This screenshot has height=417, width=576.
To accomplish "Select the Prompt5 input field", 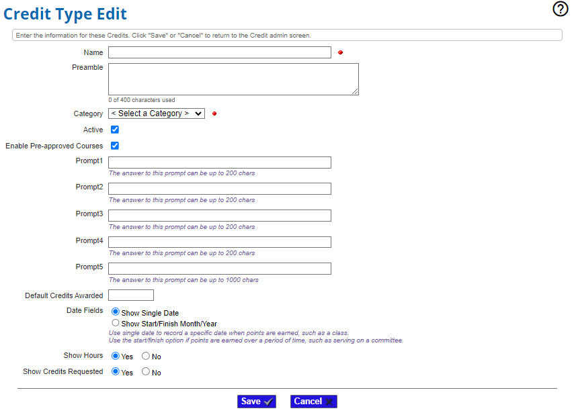I will point(219,269).
